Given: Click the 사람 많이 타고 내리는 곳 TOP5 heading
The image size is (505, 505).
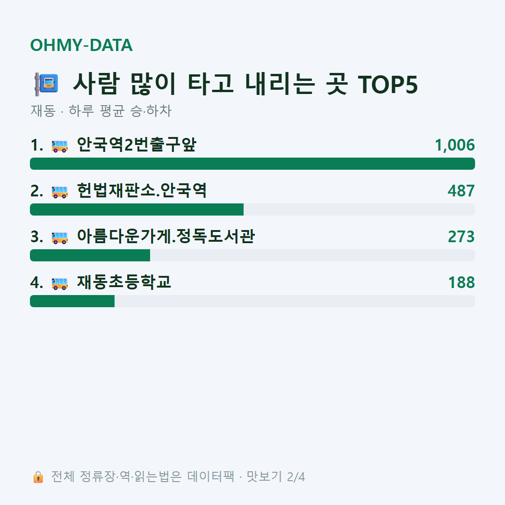Looking at the screenshot, I should tap(245, 84).
